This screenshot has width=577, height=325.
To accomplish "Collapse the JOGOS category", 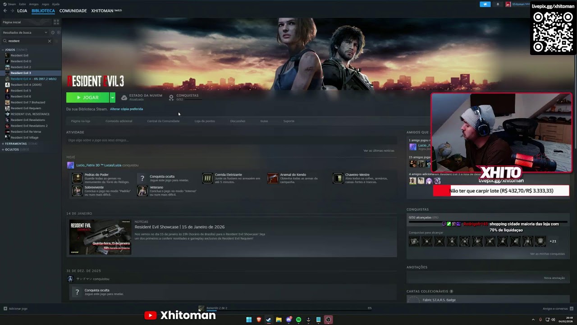I will click(x=3, y=50).
